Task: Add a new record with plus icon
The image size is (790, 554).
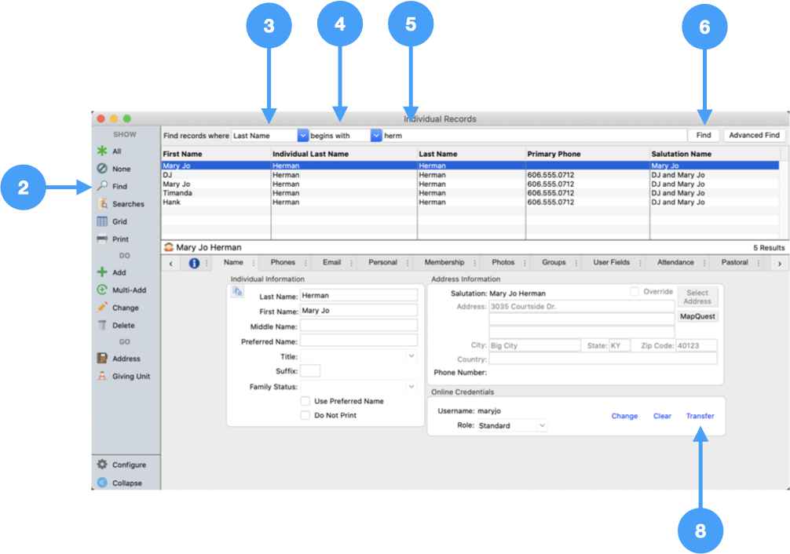Action: 102,272
